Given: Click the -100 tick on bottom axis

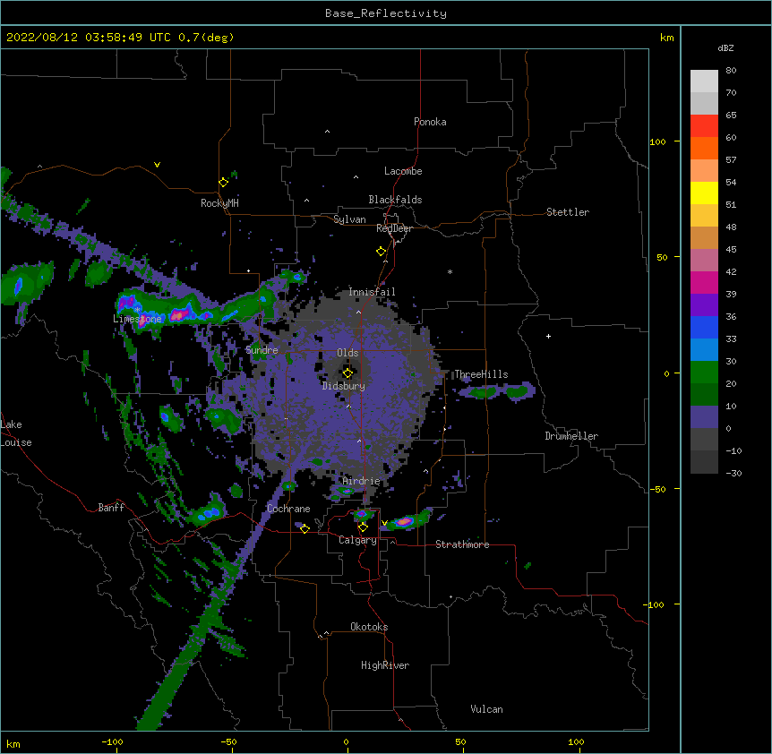Looking at the screenshot, I should pos(112,741).
